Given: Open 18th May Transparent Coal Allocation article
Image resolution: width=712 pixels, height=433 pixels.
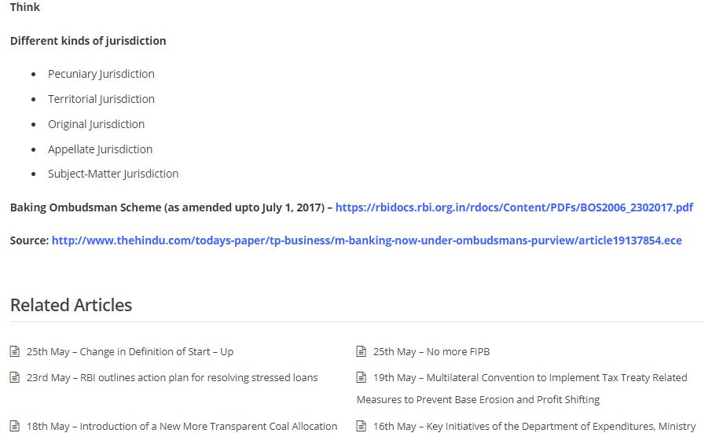Looking at the screenshot, I should (x=182, y=426).
